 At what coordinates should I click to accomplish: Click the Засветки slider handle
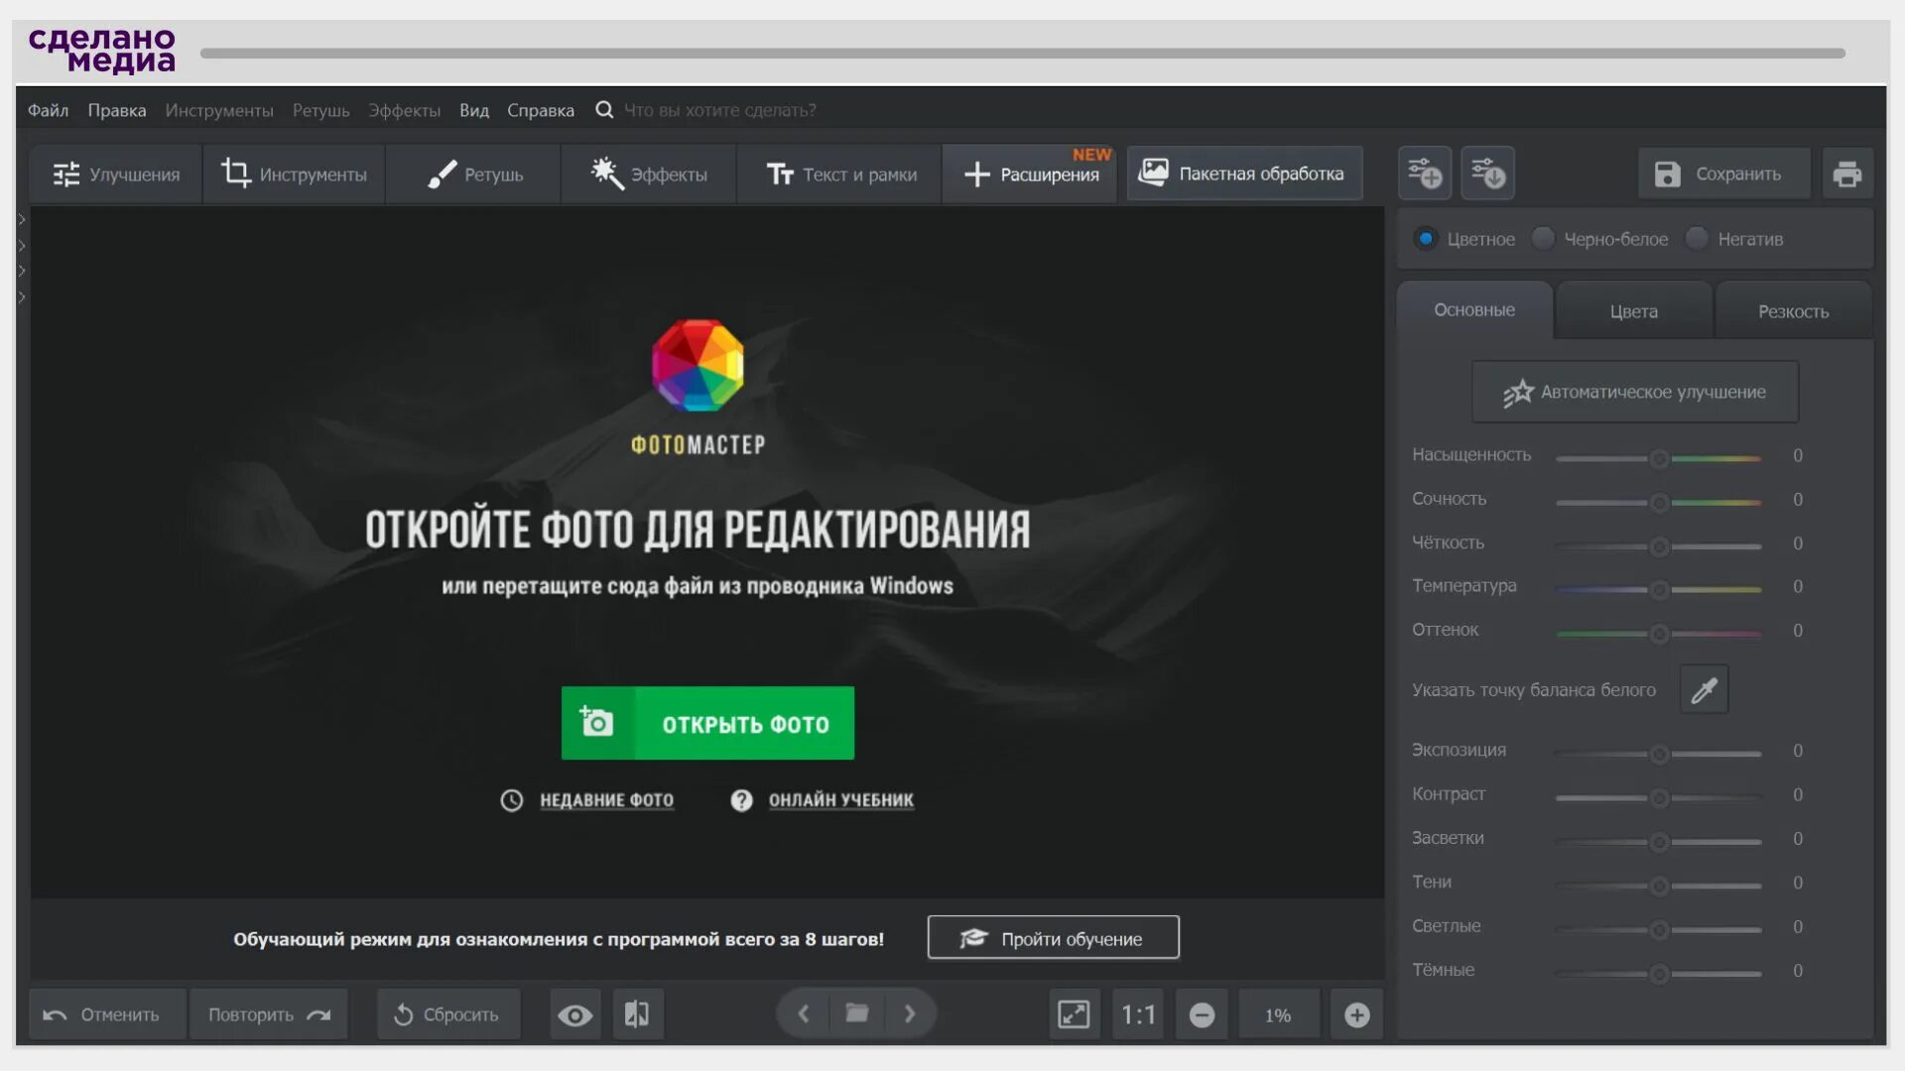click(1659, 842)
